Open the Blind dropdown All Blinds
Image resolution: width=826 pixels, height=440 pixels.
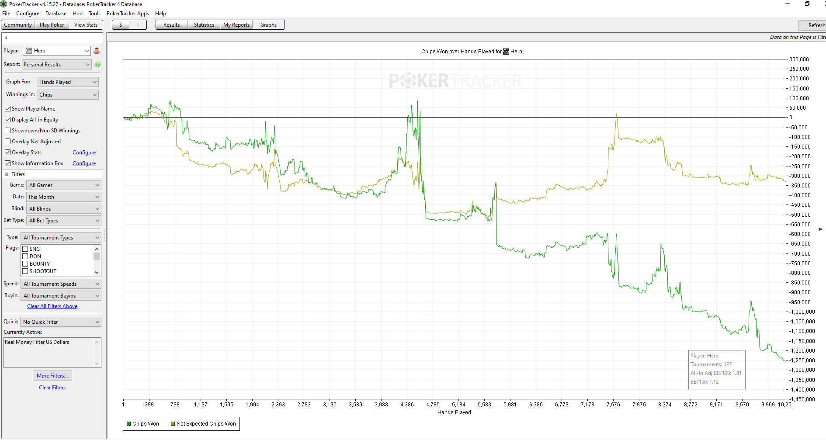(x=64, y=209)
